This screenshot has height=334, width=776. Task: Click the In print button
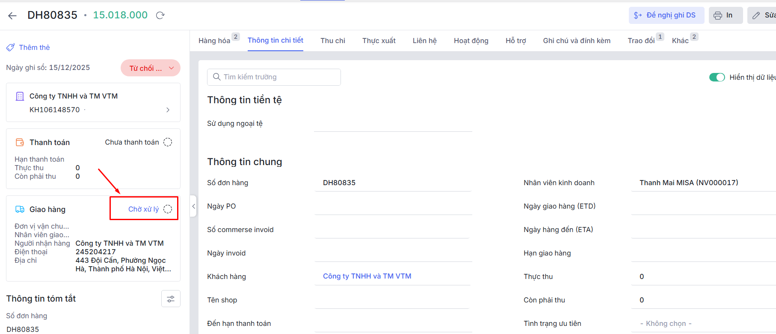[x=725, y=15]
